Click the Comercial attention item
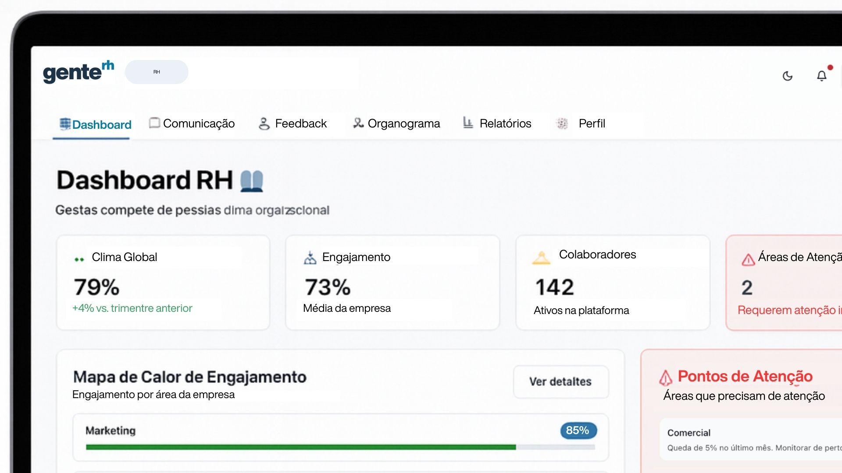Screen dimensions: 842x473 pos(751,439)
